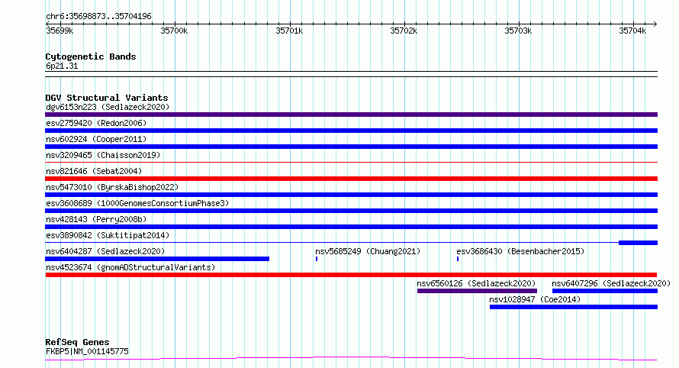Click the blue esv2759420 variant bar
The image size is (679, 368).
351,131
